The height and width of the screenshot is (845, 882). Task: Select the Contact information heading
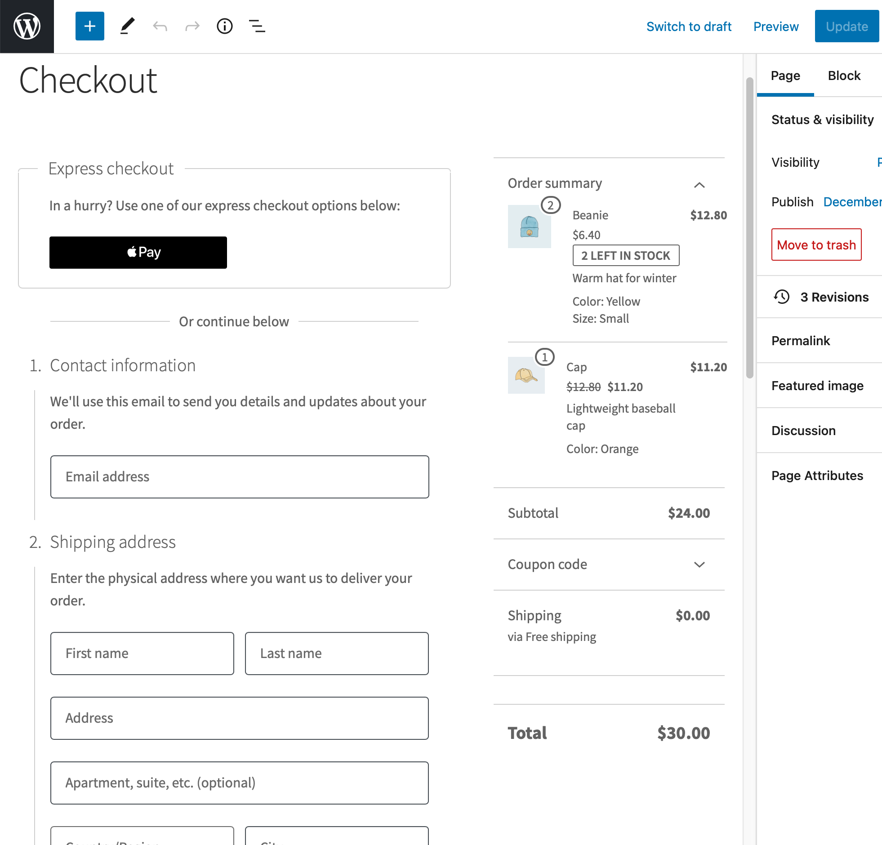(x=122, y=365)
